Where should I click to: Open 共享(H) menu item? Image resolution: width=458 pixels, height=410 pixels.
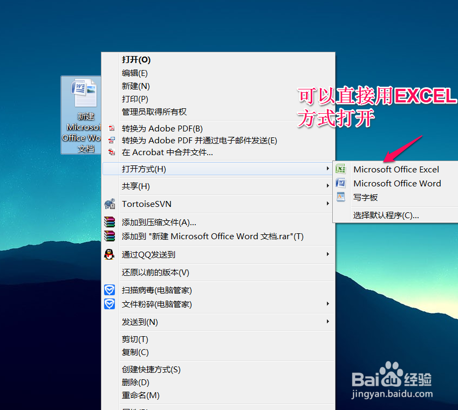pyautogui.click(x=218, y=186)
